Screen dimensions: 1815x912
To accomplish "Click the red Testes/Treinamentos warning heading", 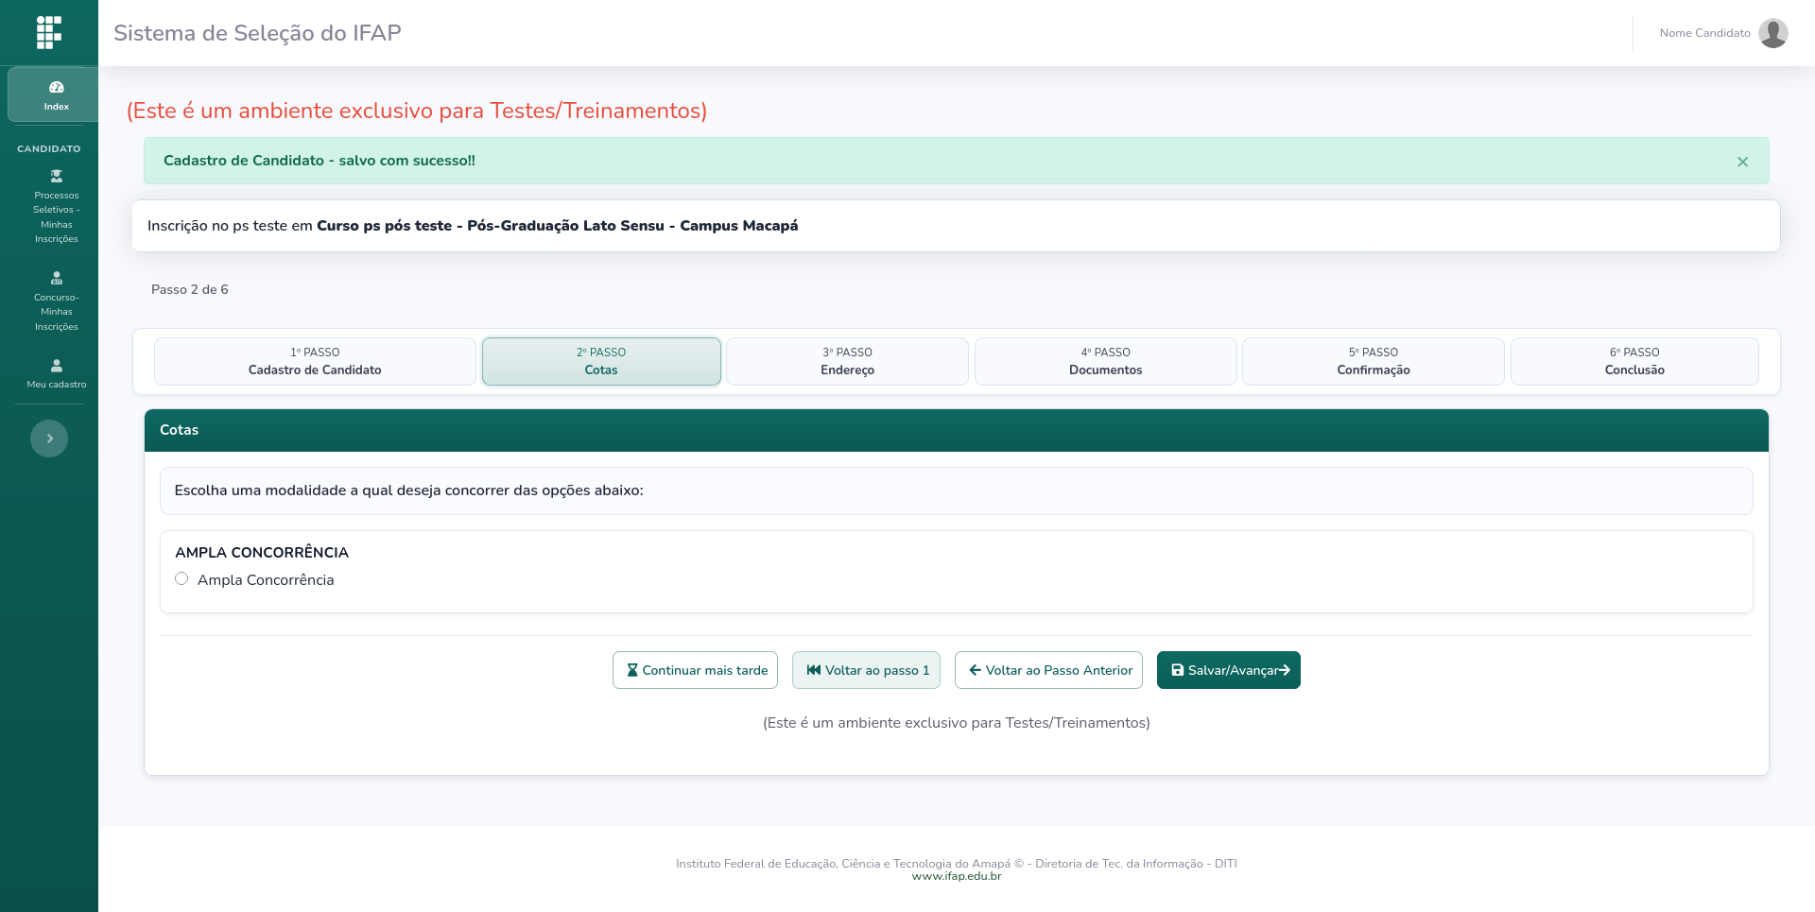I will (417, 111).
